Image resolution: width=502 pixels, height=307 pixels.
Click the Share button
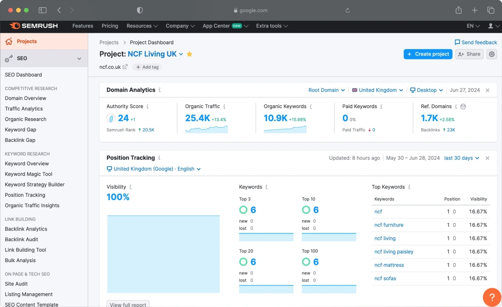(x=469, y=54)
